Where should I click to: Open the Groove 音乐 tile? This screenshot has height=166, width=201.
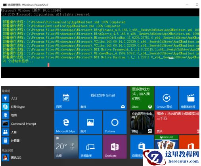tap(167, 98)
